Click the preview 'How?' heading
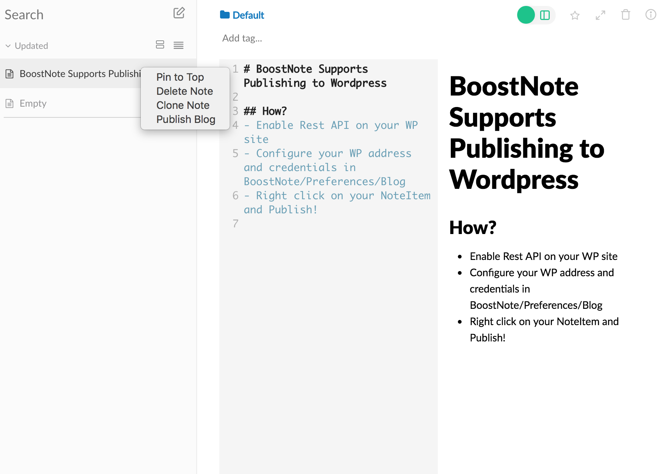This screenshot has height=474, width=672. coord(473,227)
